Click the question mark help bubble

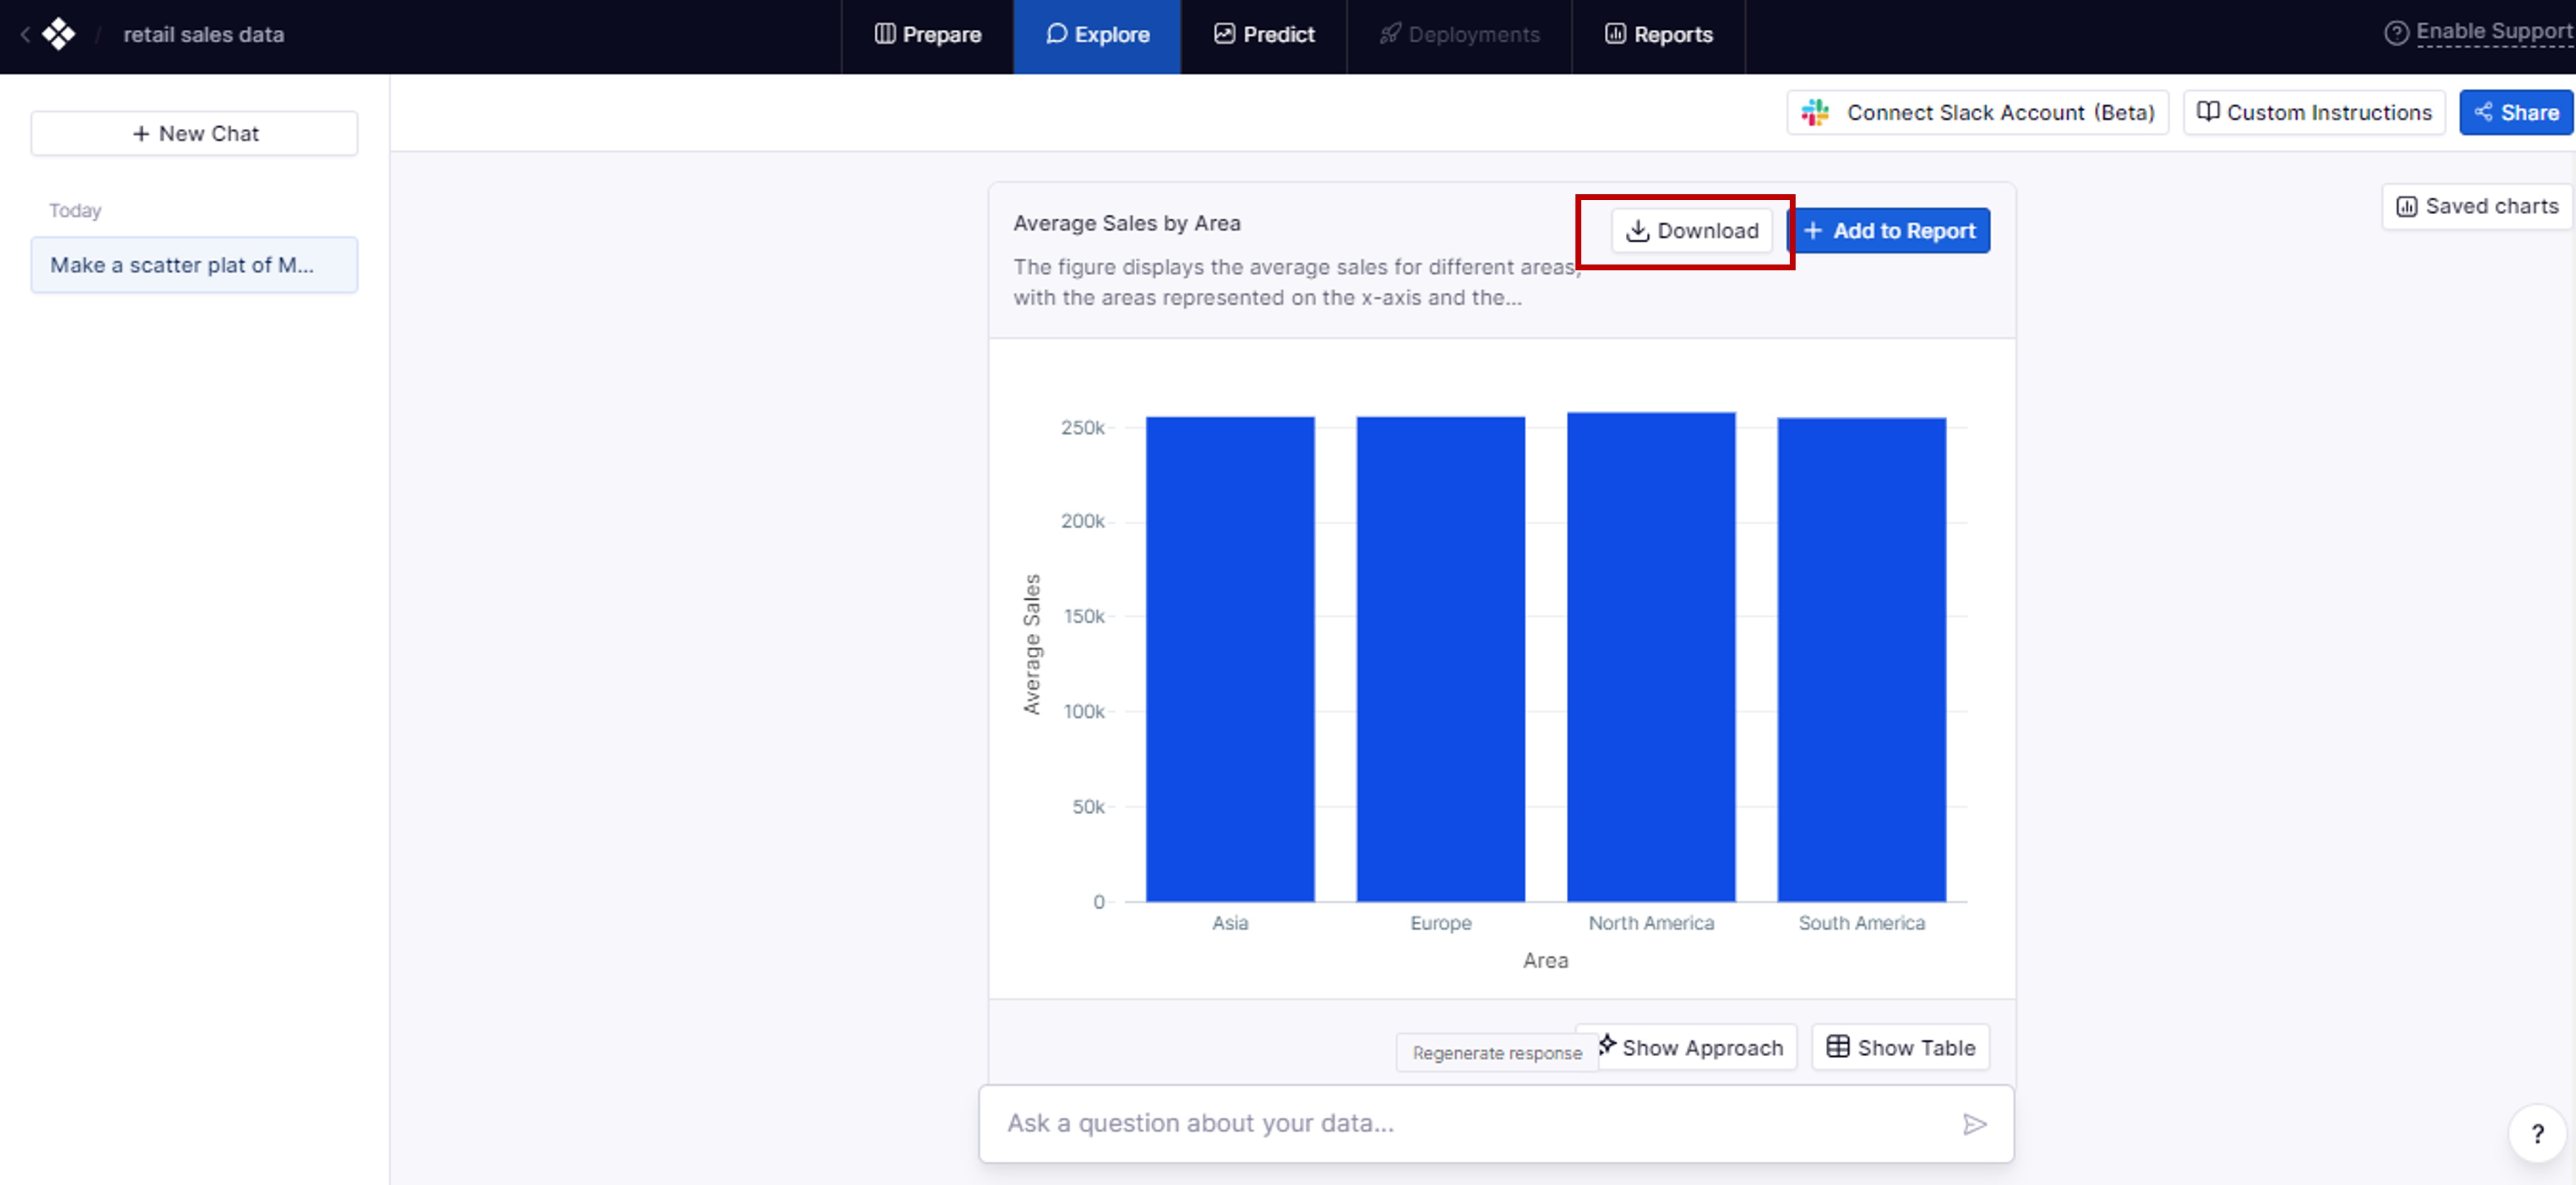[2536, 1133]
